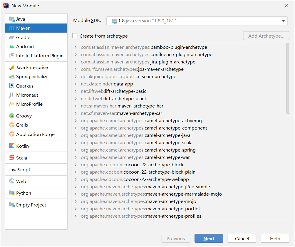Click the Micronaut mu icon

click(x=12, y=95)
